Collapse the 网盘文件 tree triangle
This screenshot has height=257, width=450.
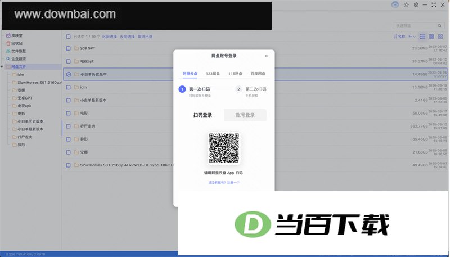2,66
